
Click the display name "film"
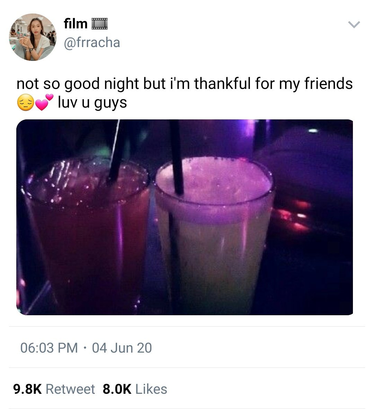coord(76,24)
